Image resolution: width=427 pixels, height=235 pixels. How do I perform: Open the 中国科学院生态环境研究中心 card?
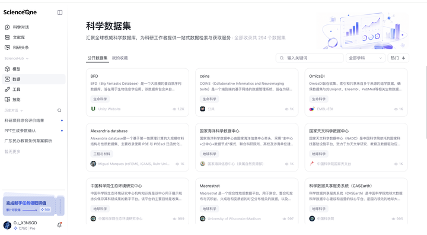pyautogui.click(x=138, y=201)
